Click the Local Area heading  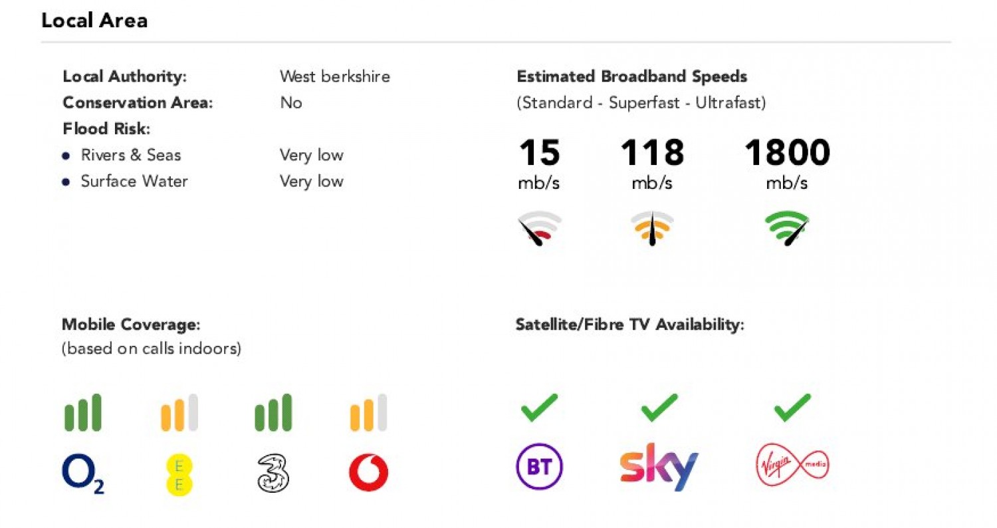pos(94,21)
